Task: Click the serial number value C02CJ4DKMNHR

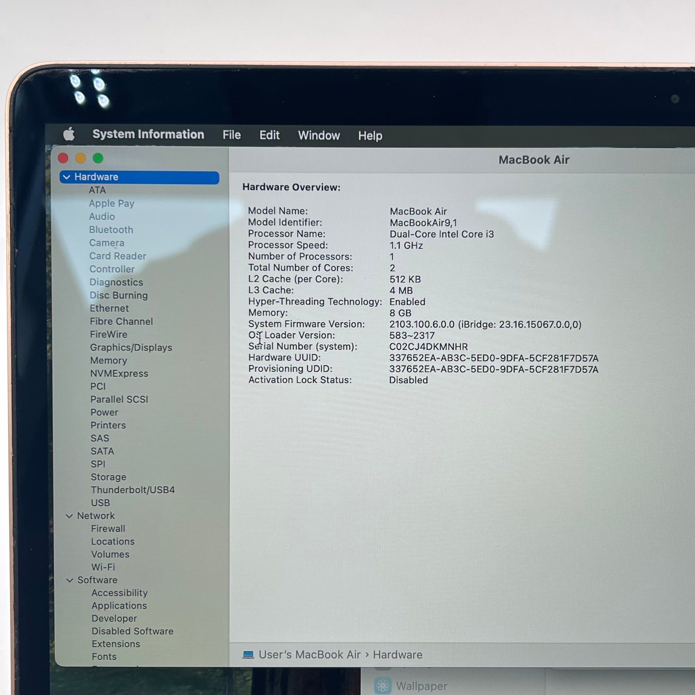Action: click(x=429, y=347)
